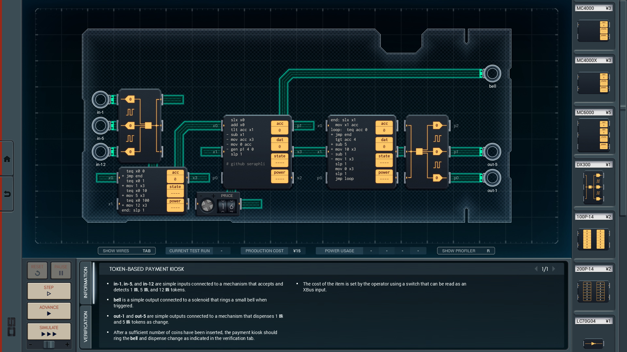This screenshot has height=352, width=627.
Task: Click the Advance button
Action: coord(49,310)
